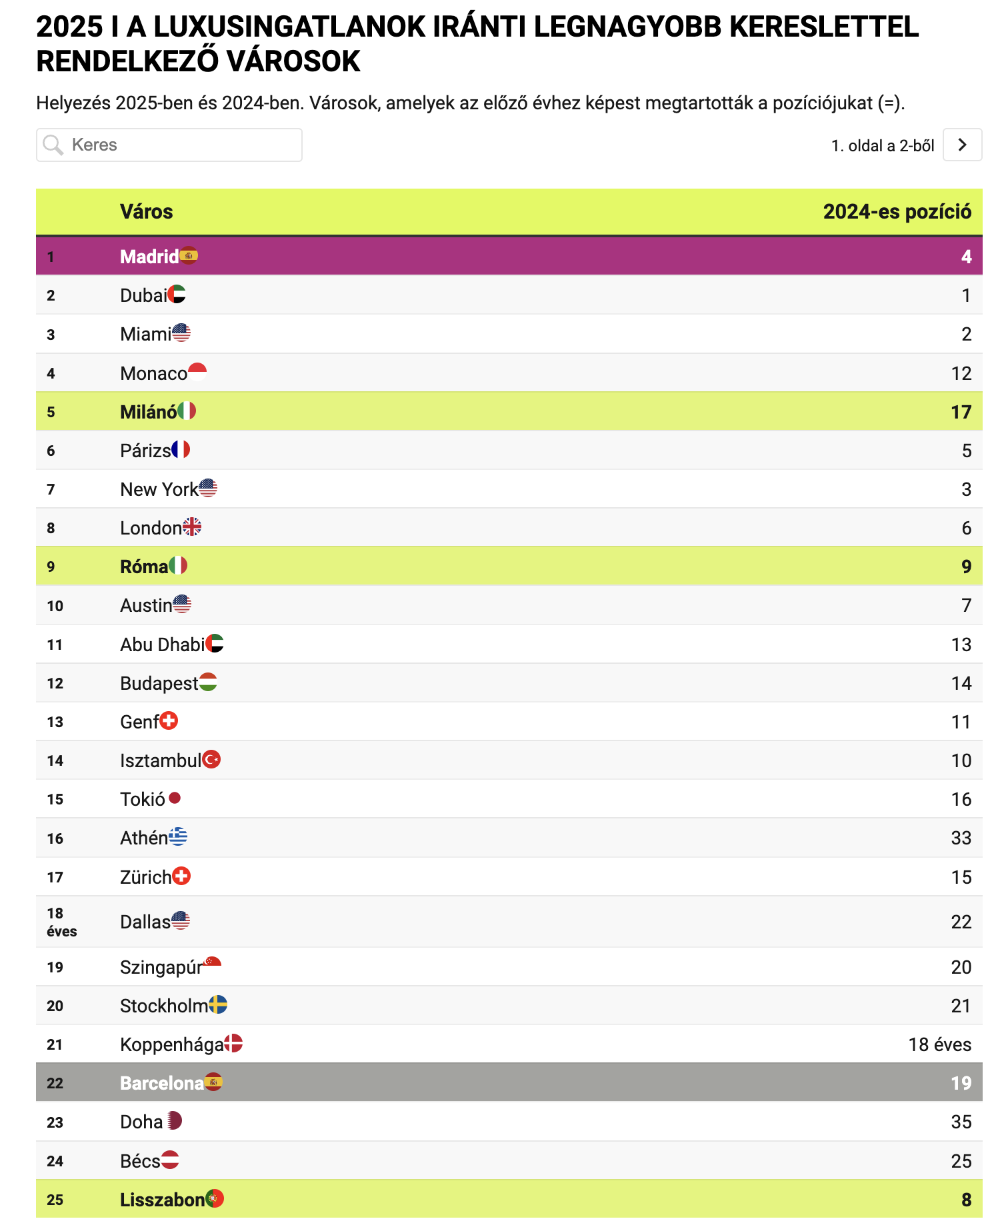The width and height of the screenshot is (992, 1229).
Task: Select the Milánó row
Action: 509,411
